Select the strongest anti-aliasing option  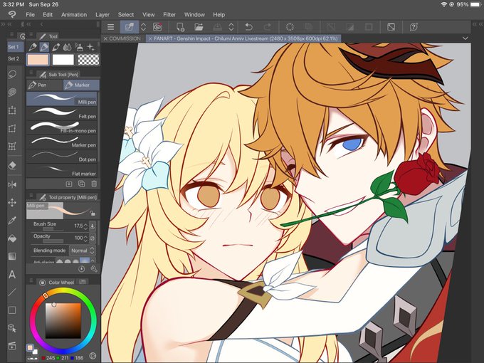click(85, 261)
